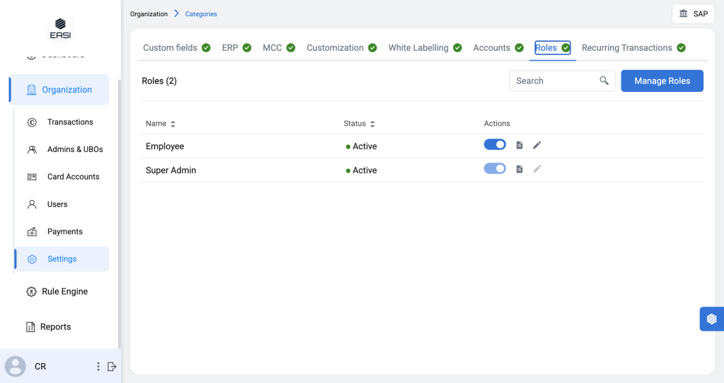This screenshot has height=383, width=724.
Task: Click the CR user avatar
Action: (x=16, y=367)
